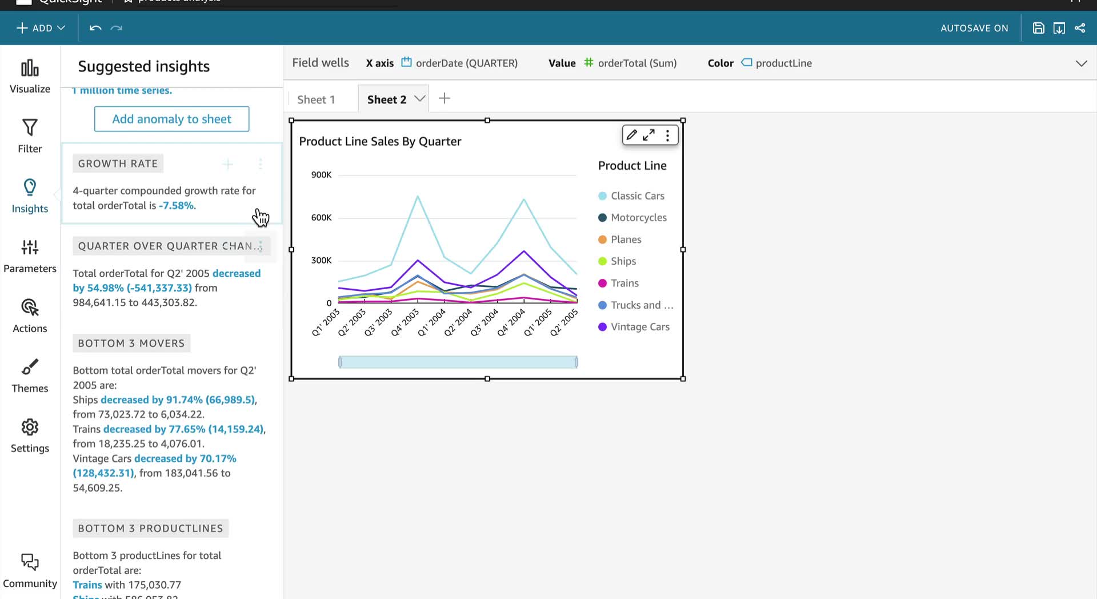Screen dimensions: 1097x599
Task: Maximize the visual with expand icon
Action: click(649, 135)
